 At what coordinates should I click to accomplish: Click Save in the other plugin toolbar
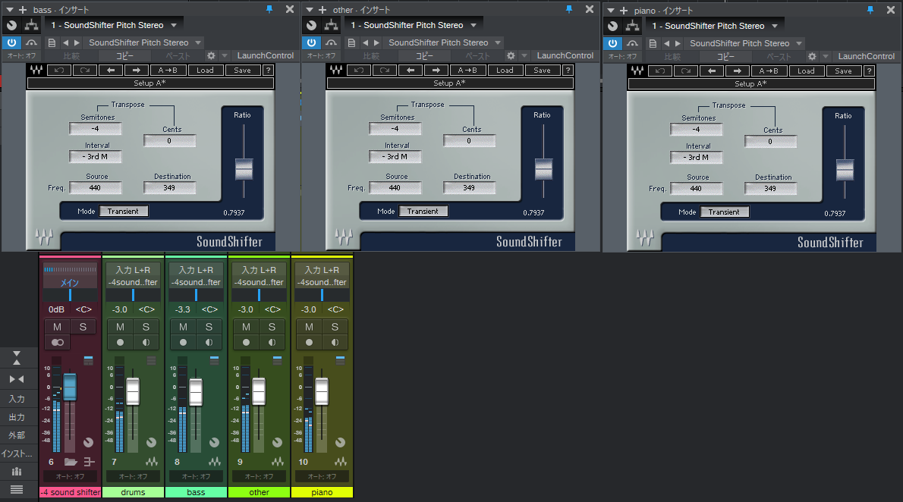tap(542, 71)
